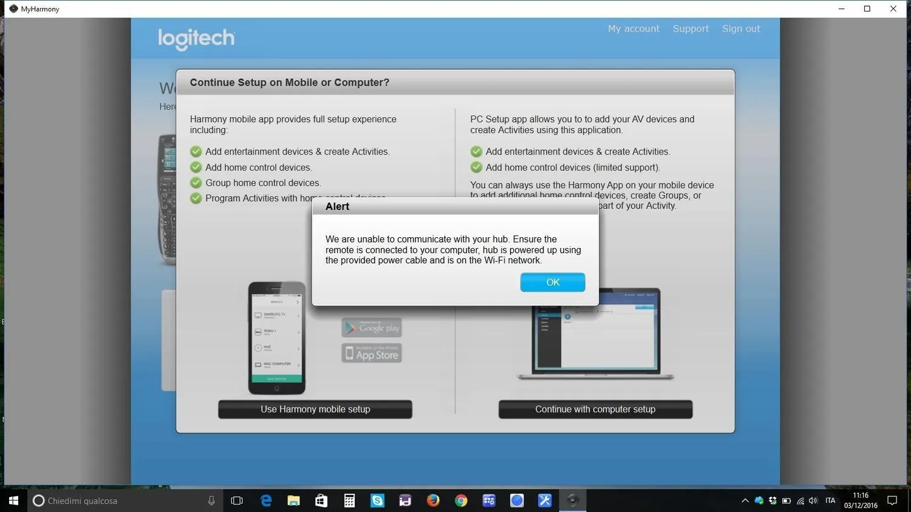Screen dimensions: 911x512
Task: Launch Microsoft Edge from the taskbar
Action: (266, 500)
